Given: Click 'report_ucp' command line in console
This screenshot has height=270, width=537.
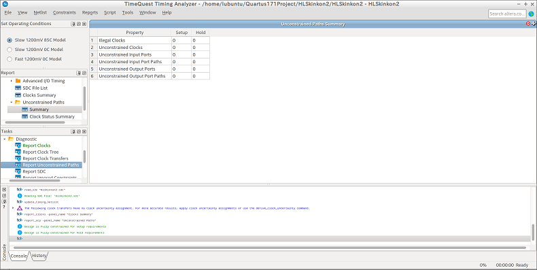Looking at the screenshot, I should (x=60, y=220).
